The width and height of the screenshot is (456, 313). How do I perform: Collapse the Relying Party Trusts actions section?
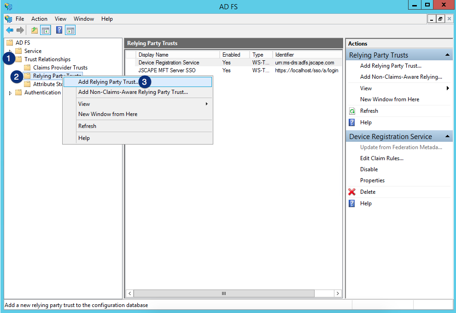click(x=446, y=55)
